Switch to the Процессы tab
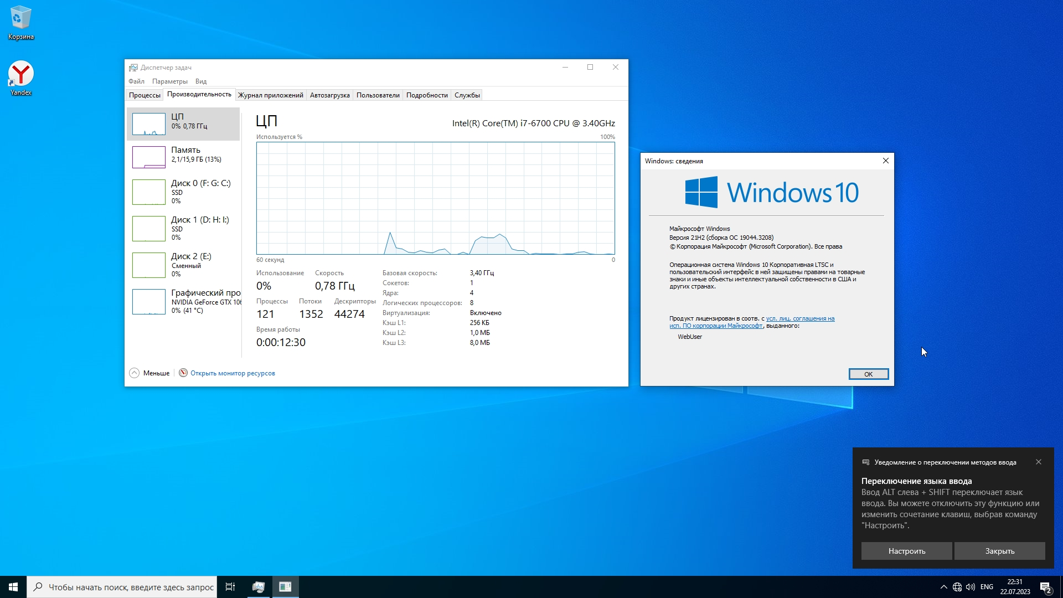The height and width of the screenshot is (598, 1063). pyautogui.click(x=145, y=95)
